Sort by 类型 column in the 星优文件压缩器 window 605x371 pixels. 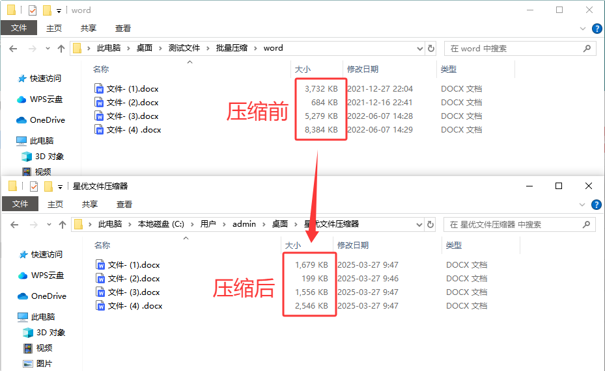[453, 245]
